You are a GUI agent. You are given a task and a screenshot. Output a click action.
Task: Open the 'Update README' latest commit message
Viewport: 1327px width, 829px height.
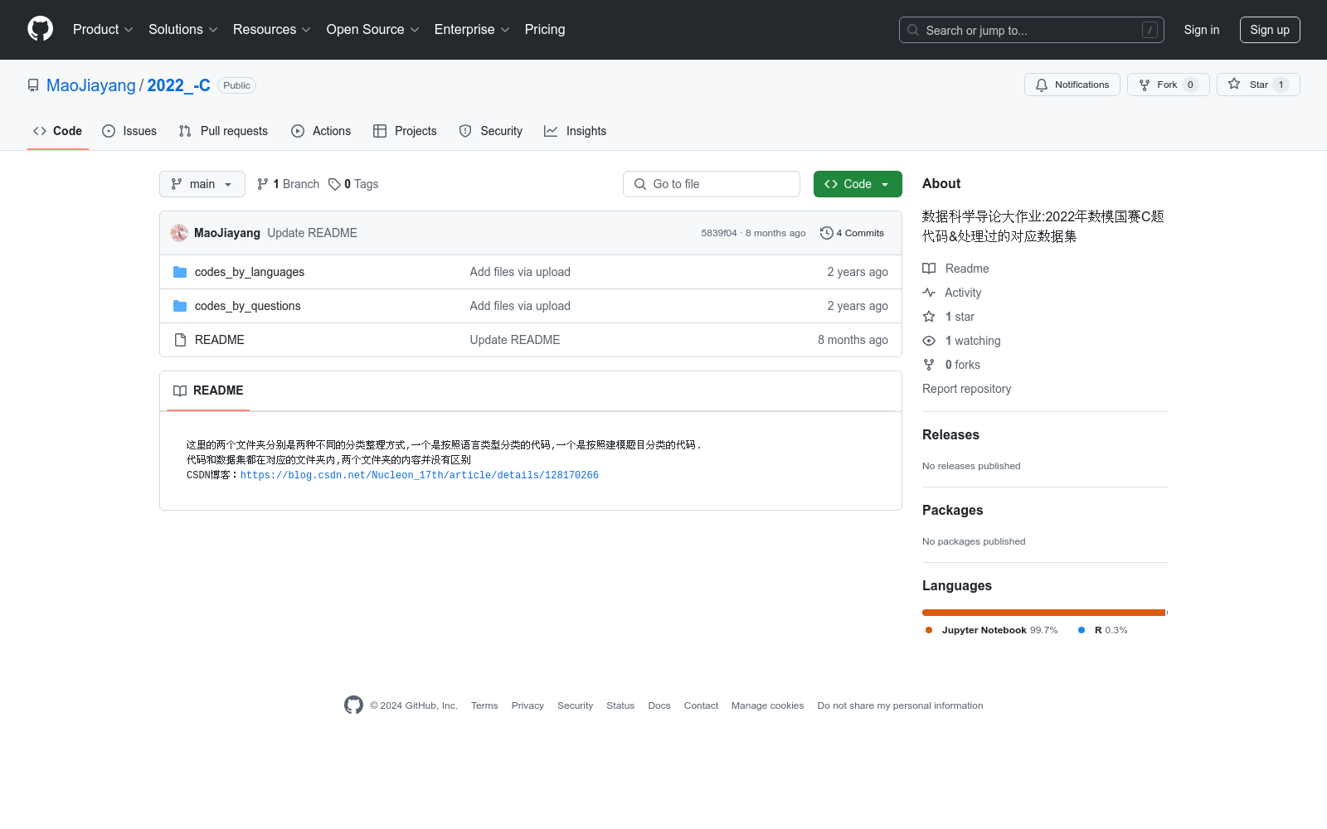(x=312, y=233)
